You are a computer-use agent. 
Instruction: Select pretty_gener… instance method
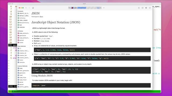(23, 87)
